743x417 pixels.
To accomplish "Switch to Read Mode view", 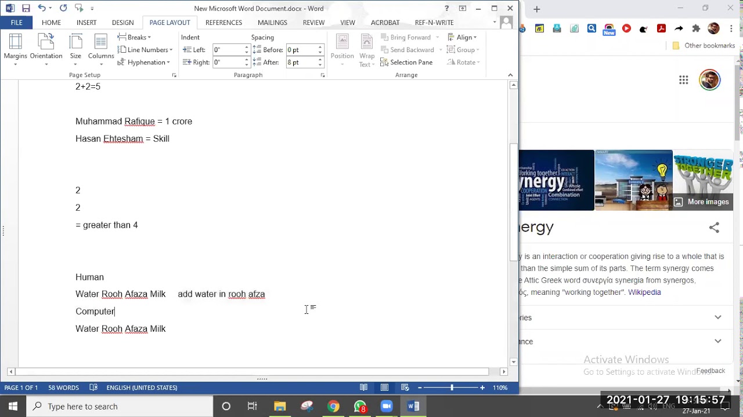I will 363,387.
